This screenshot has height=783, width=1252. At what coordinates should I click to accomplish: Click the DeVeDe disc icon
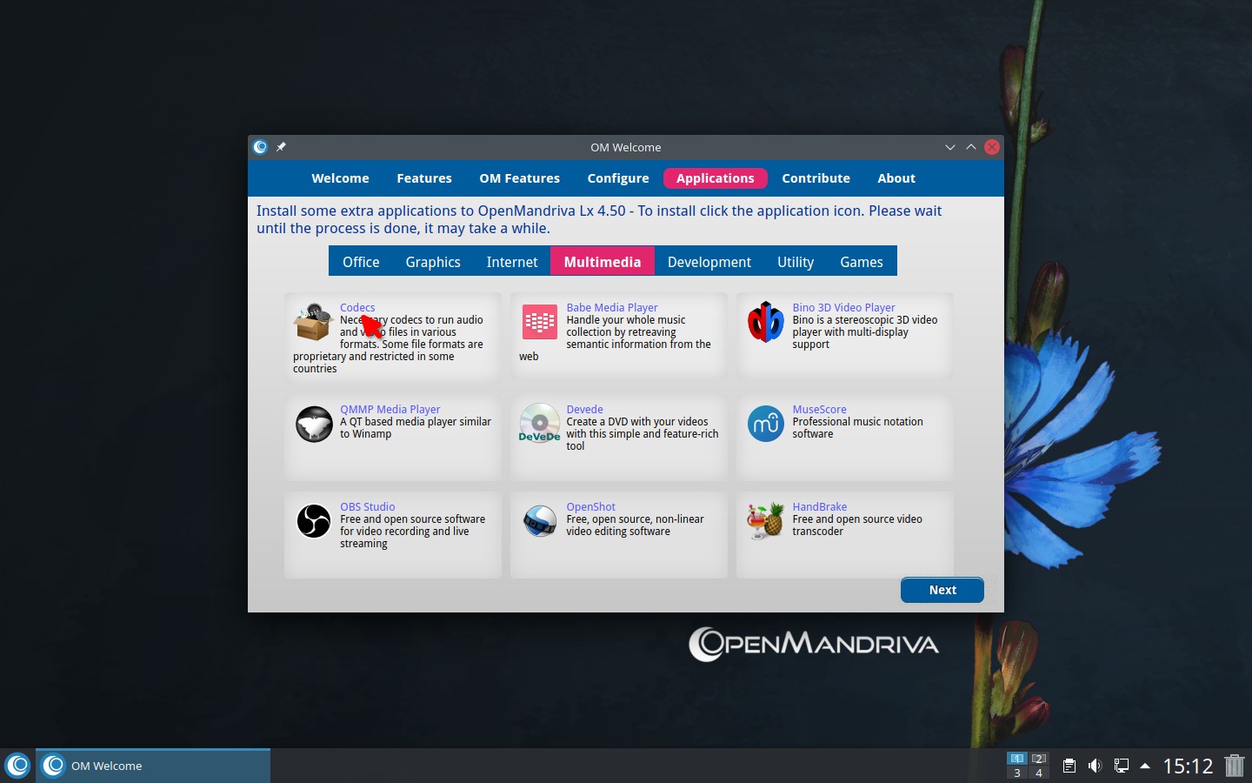(539, 424)
